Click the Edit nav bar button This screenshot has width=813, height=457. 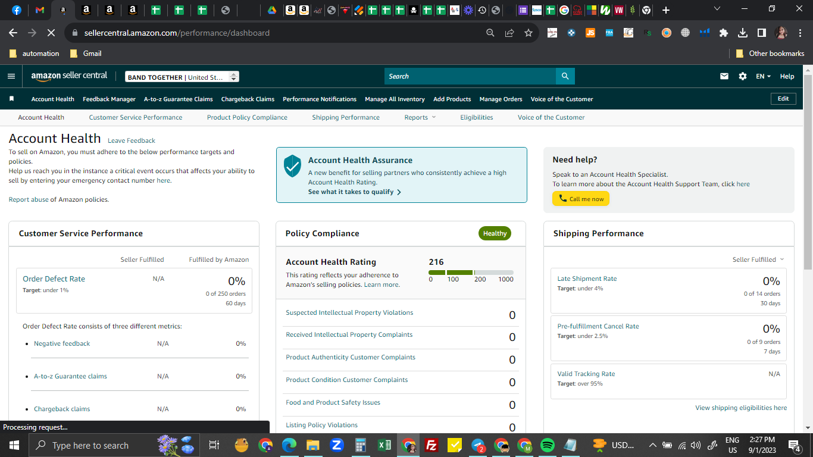tap(783, 99)
